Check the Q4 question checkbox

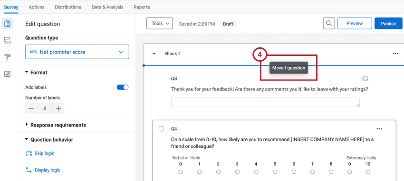161,128
